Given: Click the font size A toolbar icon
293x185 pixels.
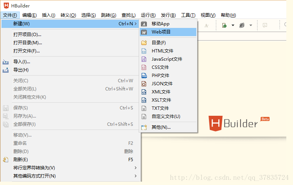Looking at the screenshot, I should click(206, 25).
